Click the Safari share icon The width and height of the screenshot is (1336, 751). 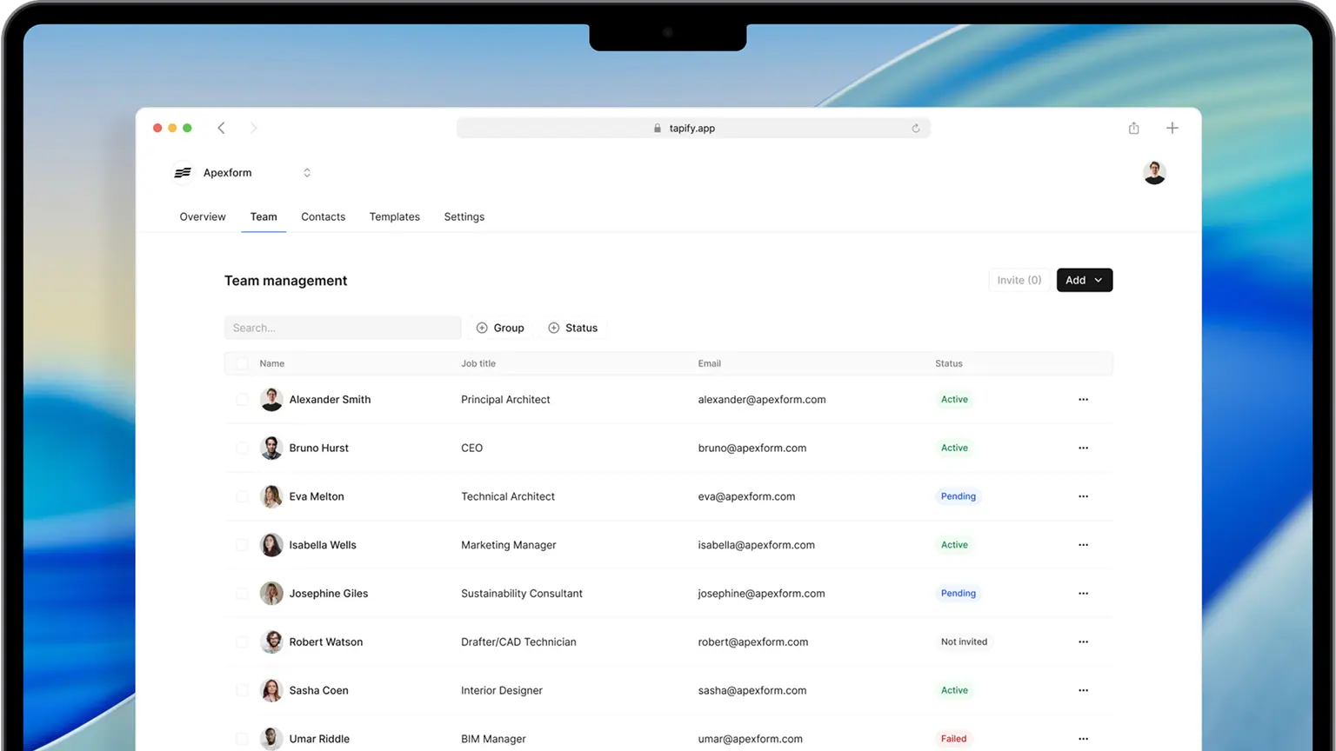tap(1133, 128)
